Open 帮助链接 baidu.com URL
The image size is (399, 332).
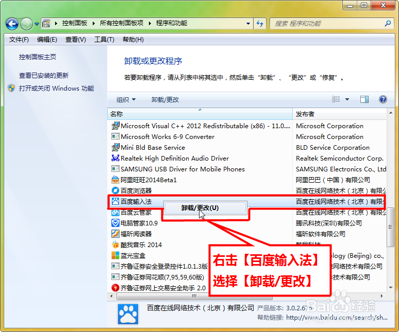[x=337, y=318]
